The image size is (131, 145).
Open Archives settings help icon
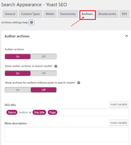pyautogui.click(x=31, y=22)
